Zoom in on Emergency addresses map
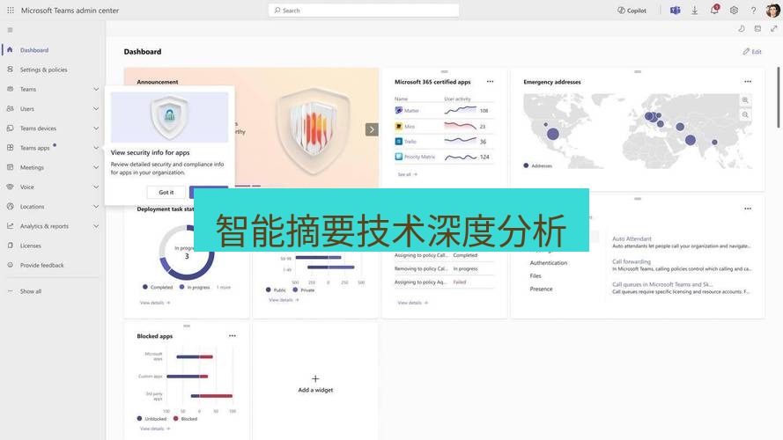783x440 pixels. tap(745, 100)
